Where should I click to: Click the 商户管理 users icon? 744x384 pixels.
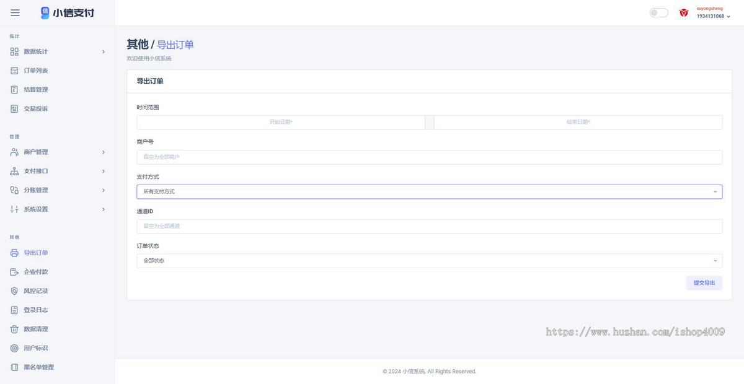pos(14,152)
